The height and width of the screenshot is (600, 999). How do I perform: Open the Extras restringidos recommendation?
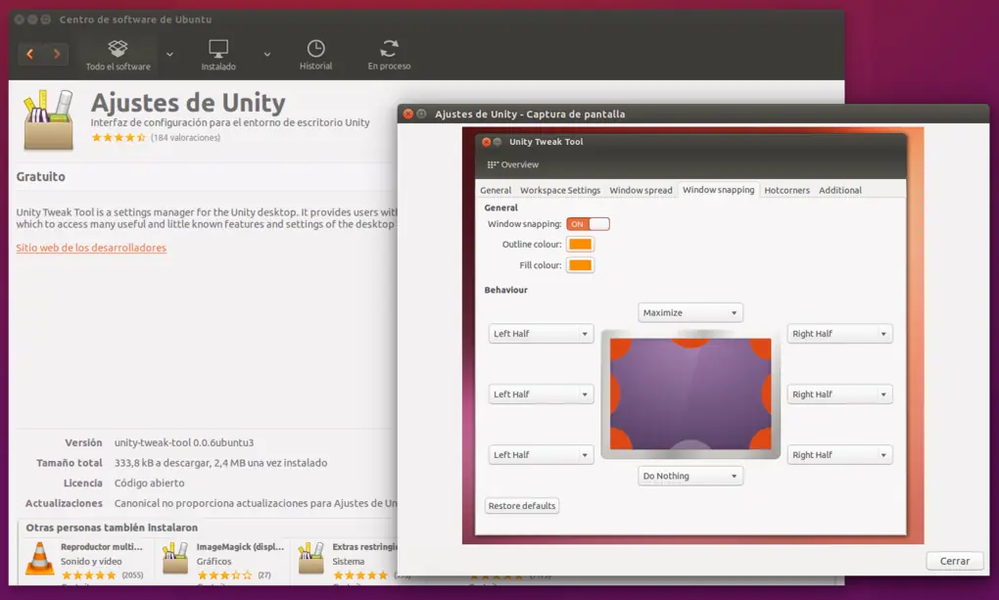coord(364,546)
